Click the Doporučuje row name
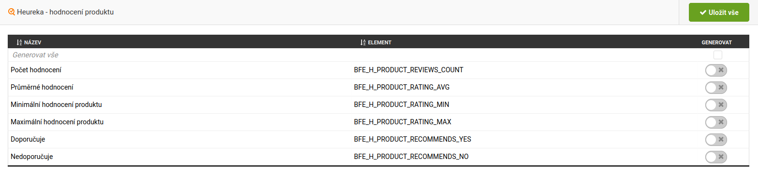Screen dimensions: 758x185 pyautogui.click(x=28, y=139)
